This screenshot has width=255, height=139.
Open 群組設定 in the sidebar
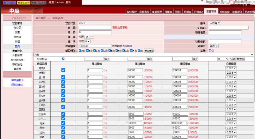pyautogui.click(x=17, y=64)
